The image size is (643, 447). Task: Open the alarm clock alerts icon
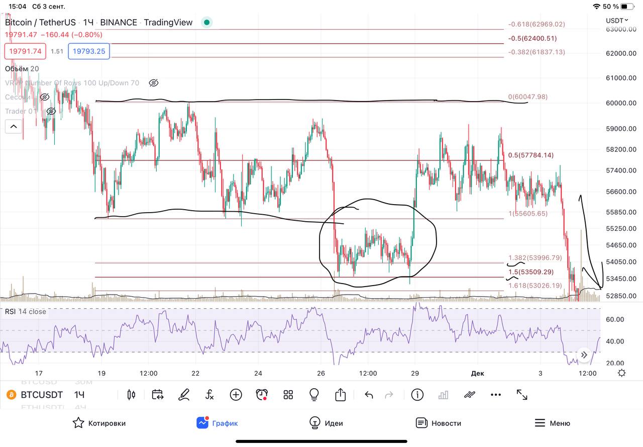tap(262, 395)
